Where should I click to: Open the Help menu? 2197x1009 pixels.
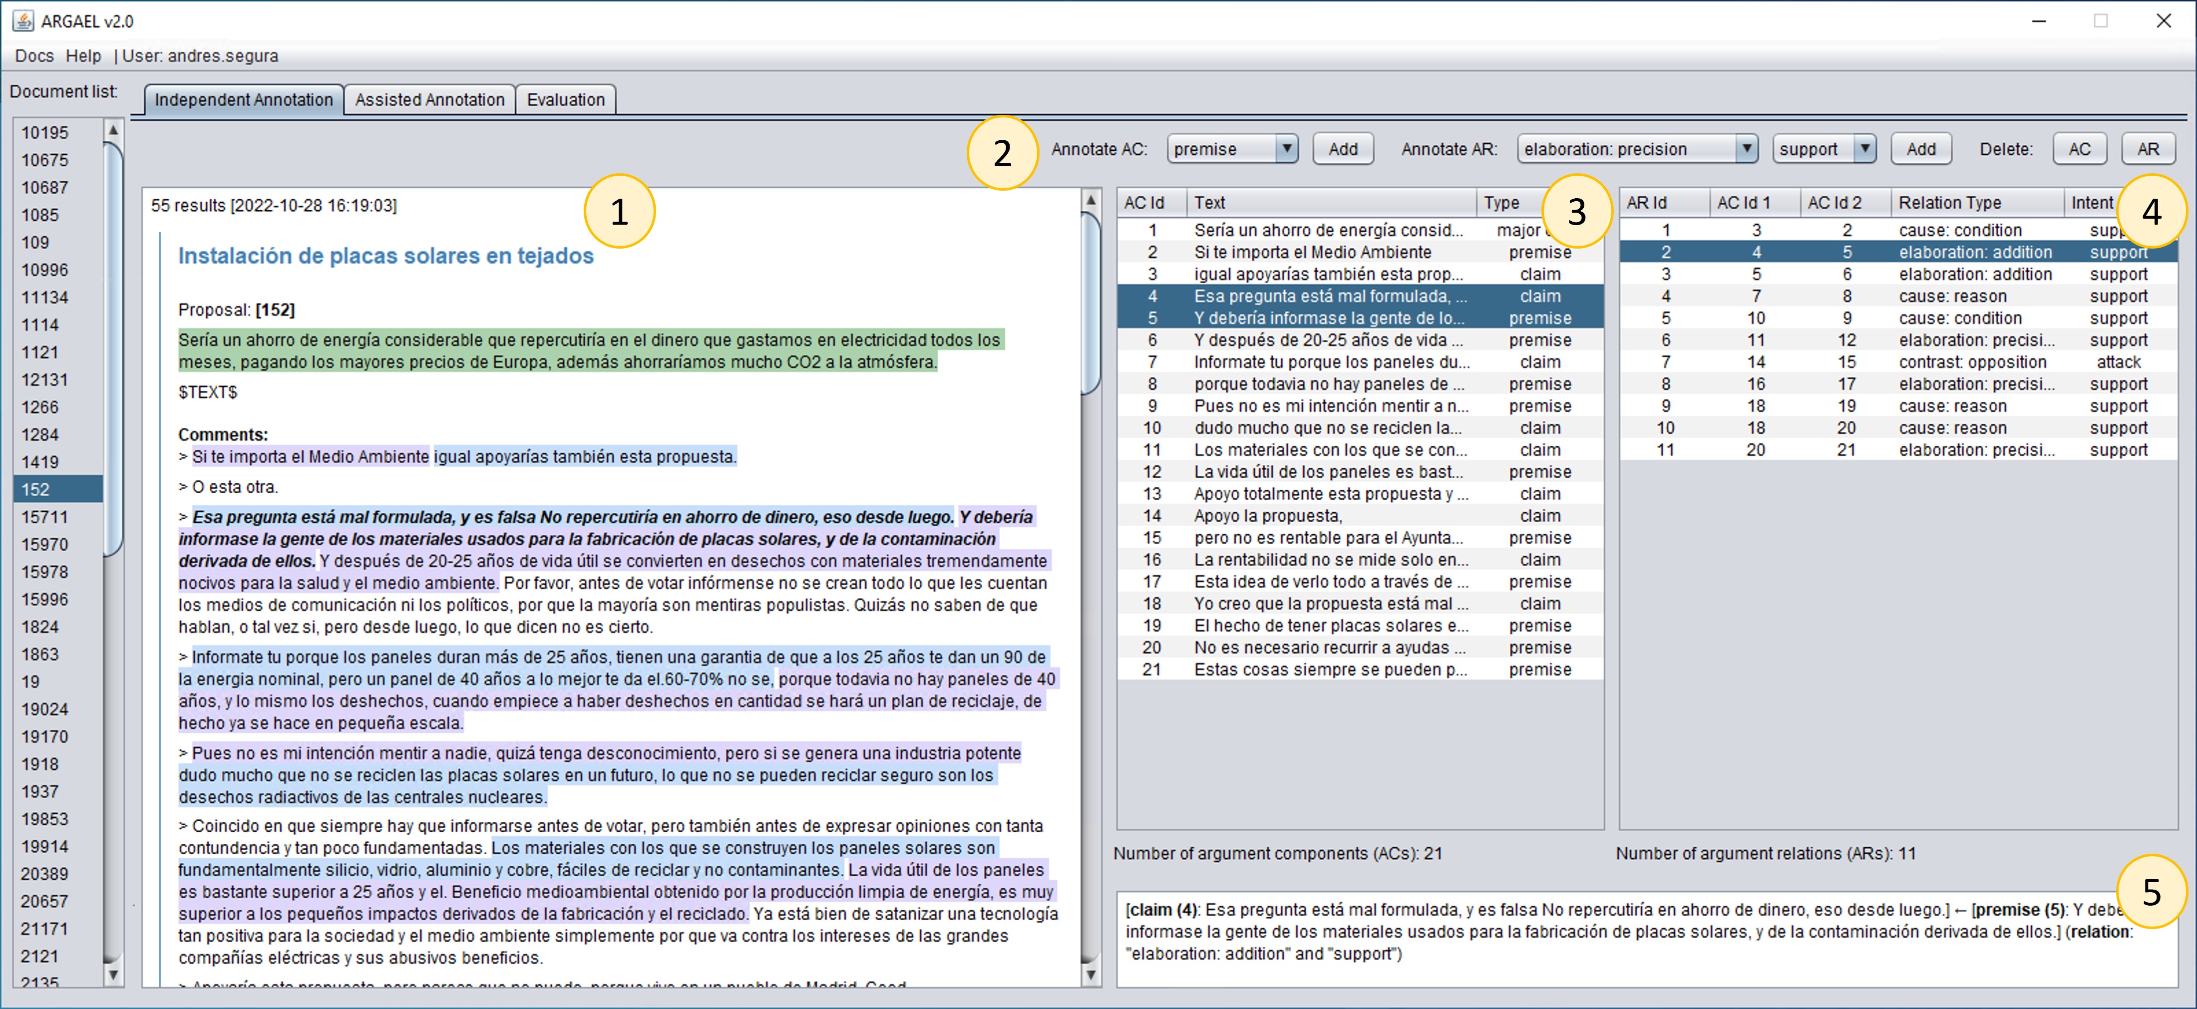click(83, 56)
